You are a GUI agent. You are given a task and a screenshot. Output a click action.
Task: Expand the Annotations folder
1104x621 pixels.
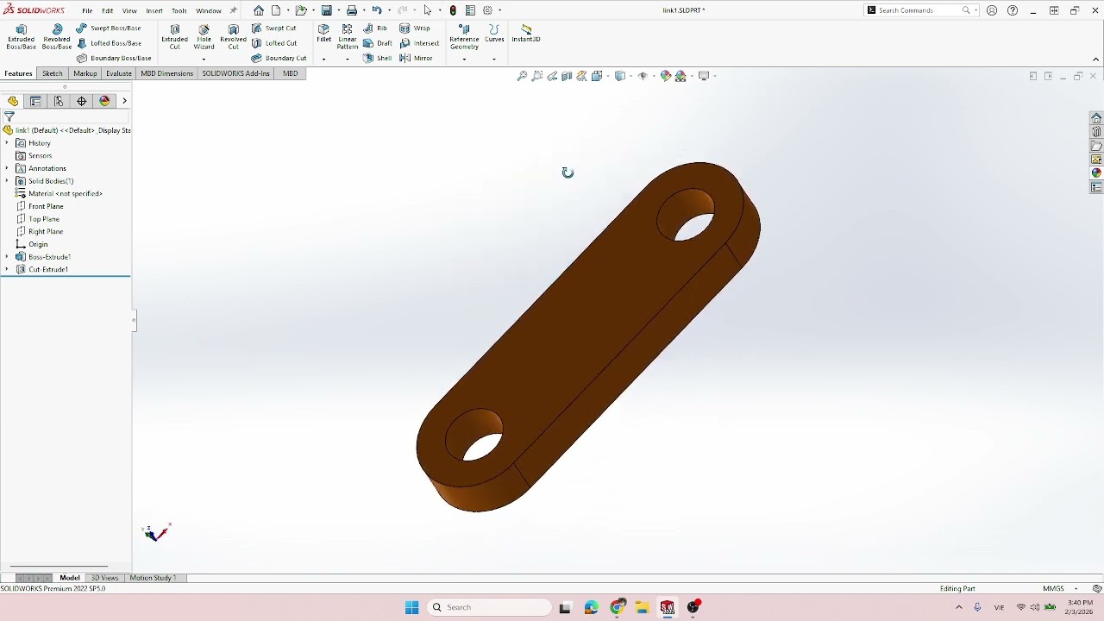click(7, 168)
